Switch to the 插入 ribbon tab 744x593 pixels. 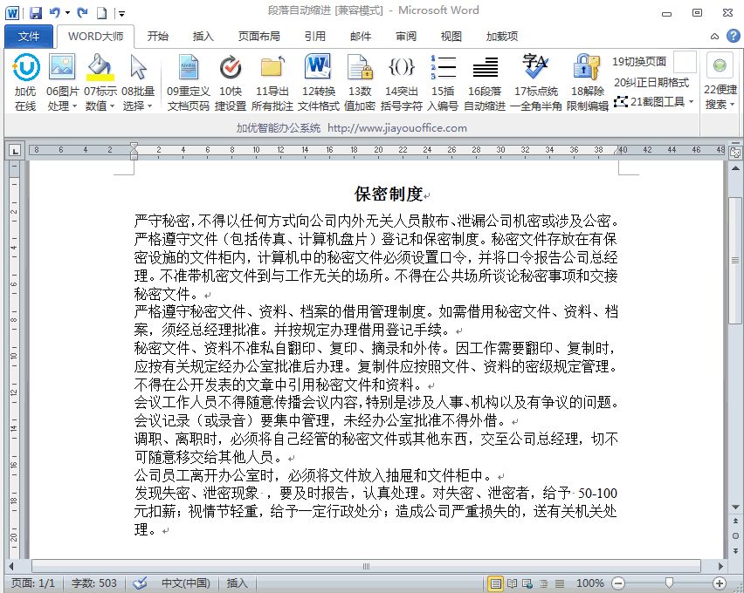[203, 37]
